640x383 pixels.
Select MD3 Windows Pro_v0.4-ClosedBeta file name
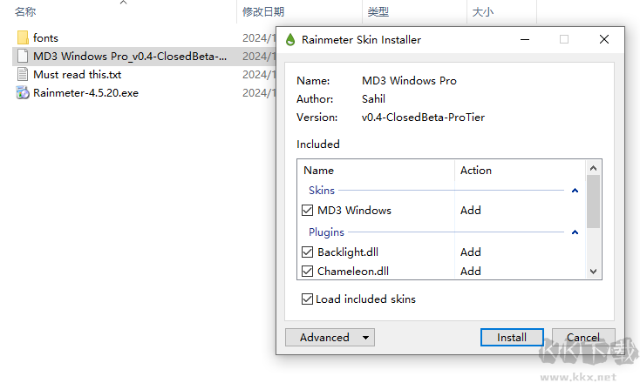[x=130, y=57]
